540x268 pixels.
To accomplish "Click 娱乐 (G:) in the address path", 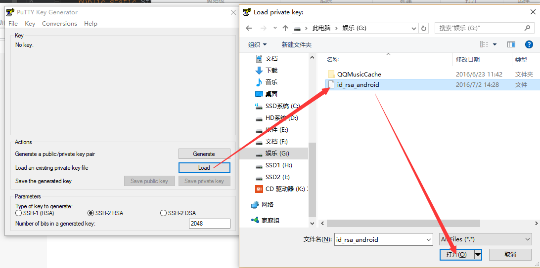I will click(x=354, y=28).
